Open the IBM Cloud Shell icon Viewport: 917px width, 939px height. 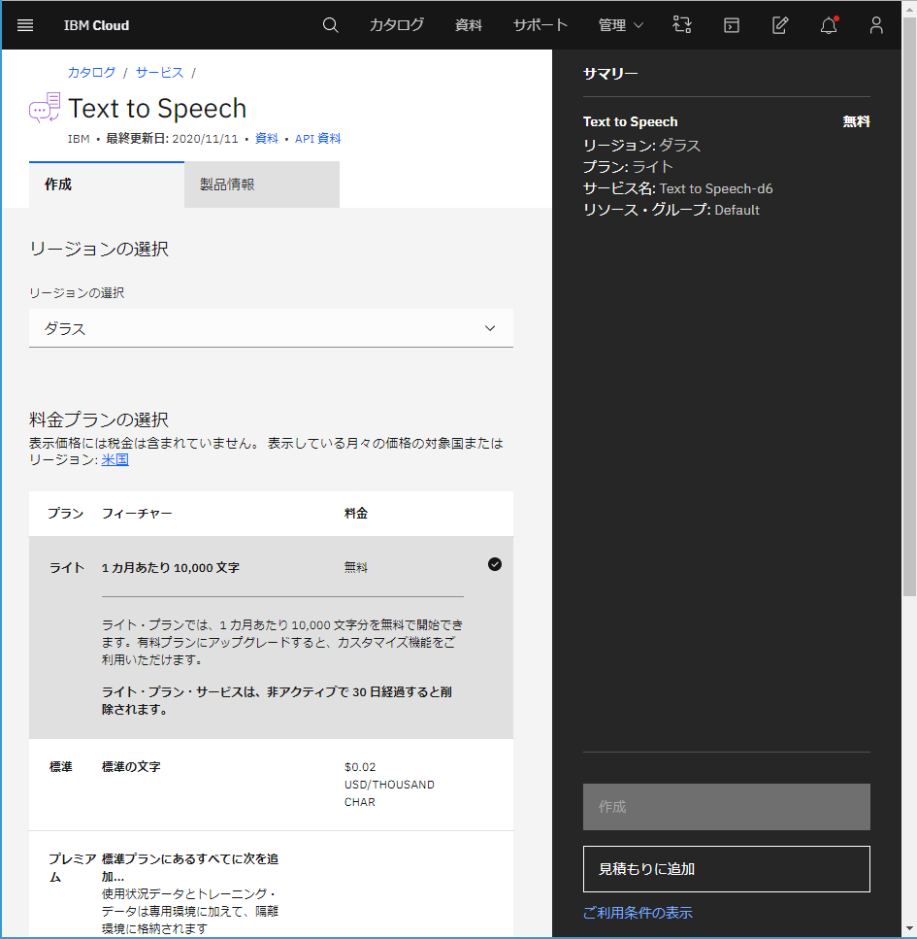coord(732,25)
